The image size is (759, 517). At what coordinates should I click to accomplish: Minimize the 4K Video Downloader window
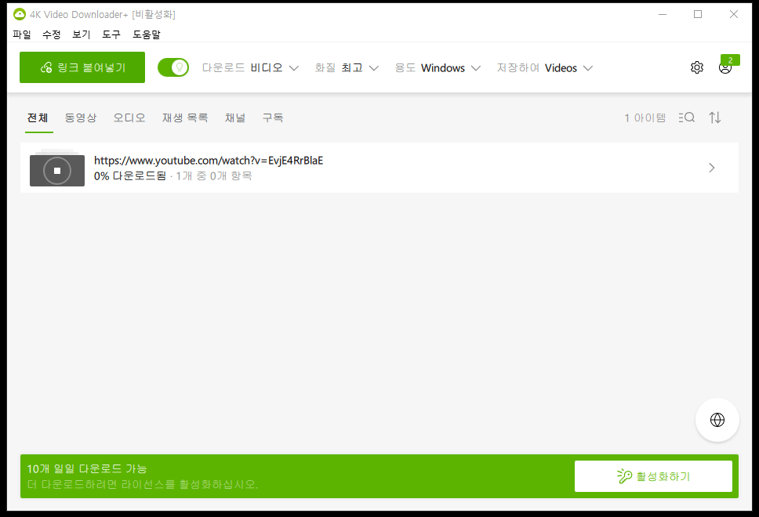coord(663,15)
